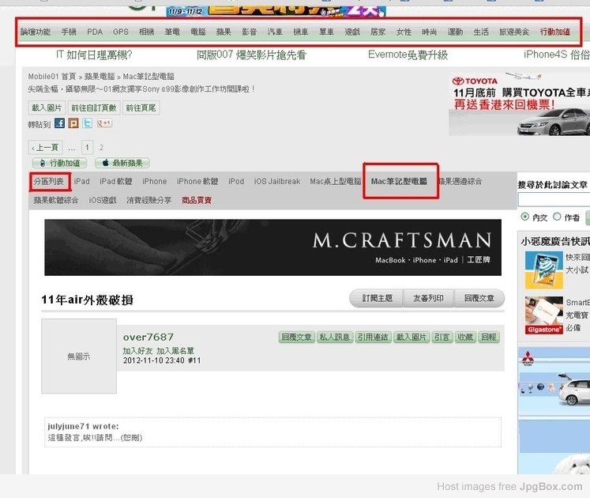
Task: Select the 作者 radio button
Action: click(x=558, y=217)
